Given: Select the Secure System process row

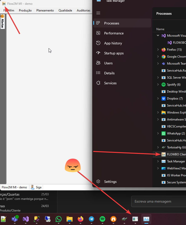Looking at the screenshot, I should click(x=169, y=182).
